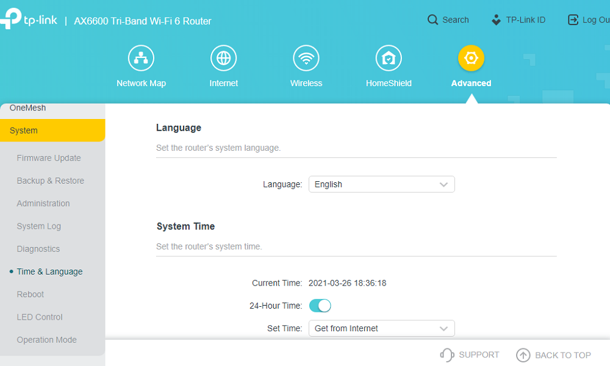
Task: Click the TP-Link ID icon
Action: tap(496, 20)
